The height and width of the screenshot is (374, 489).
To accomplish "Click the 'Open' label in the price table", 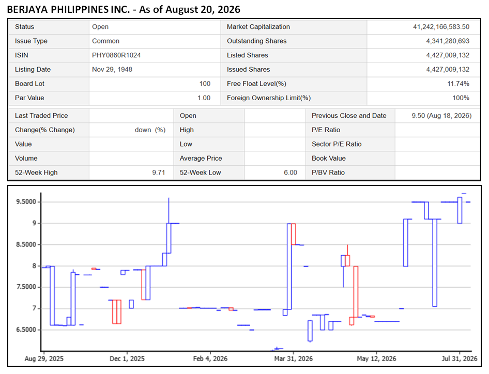I will [x=188, y=116].
